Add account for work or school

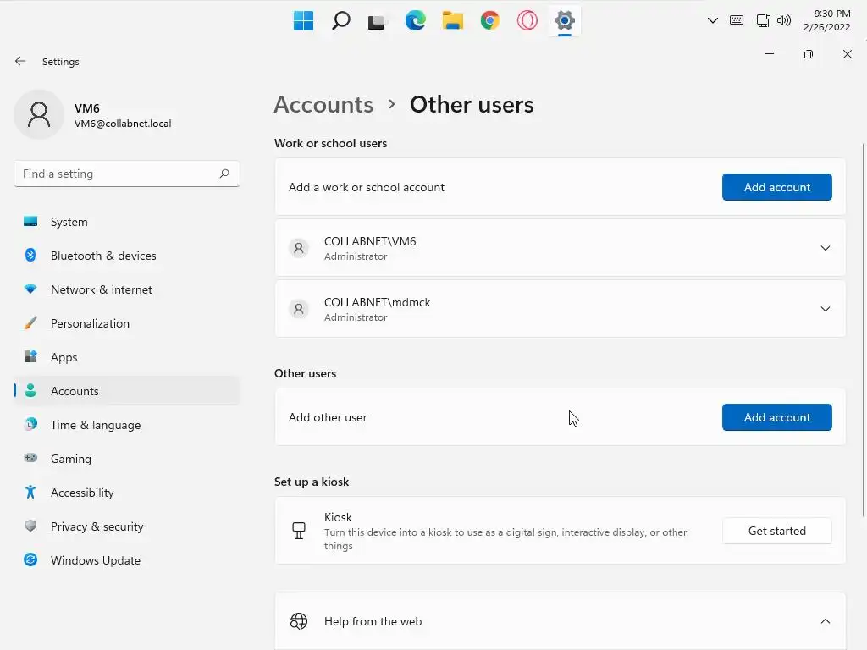coord(776,187)
